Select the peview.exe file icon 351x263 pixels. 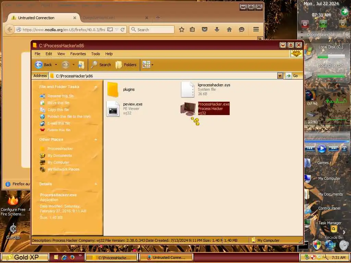pyautogui.click(x=113, y=109)
